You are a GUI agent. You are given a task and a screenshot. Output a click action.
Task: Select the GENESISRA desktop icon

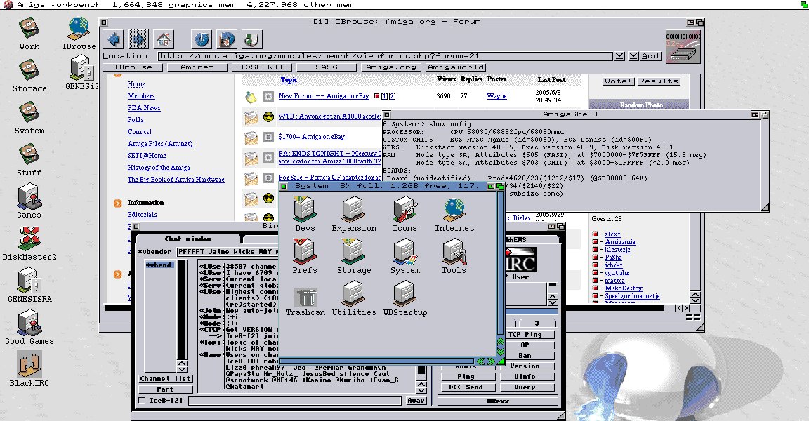point(29,286)
